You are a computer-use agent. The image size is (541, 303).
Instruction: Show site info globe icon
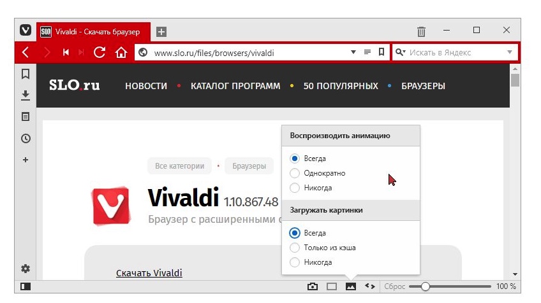(143, 52)
